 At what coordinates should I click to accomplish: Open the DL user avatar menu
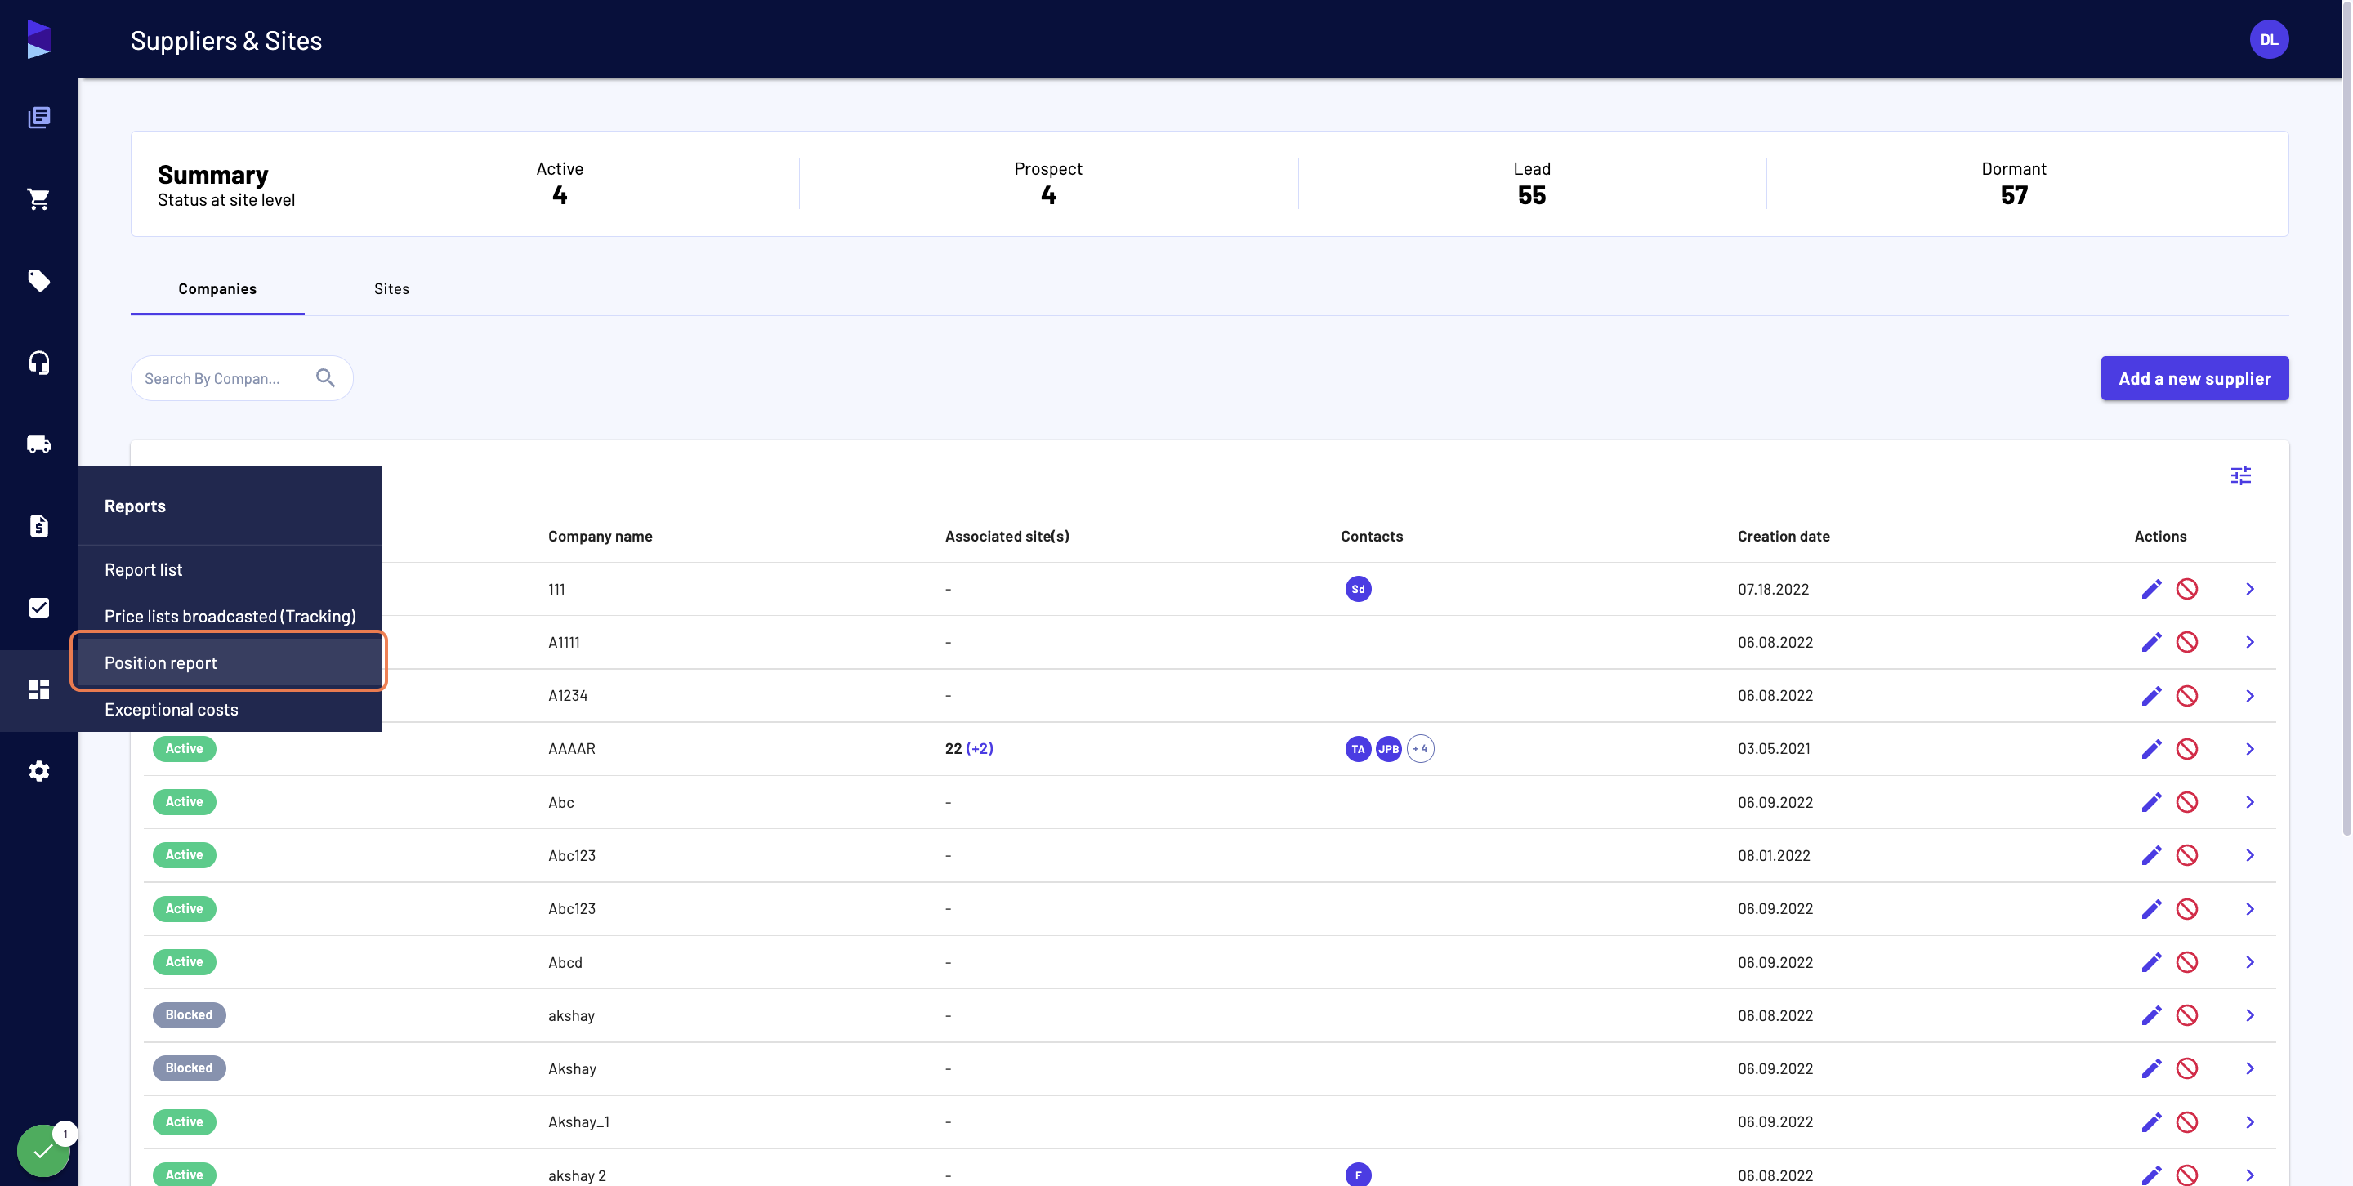click(2268, 39)
